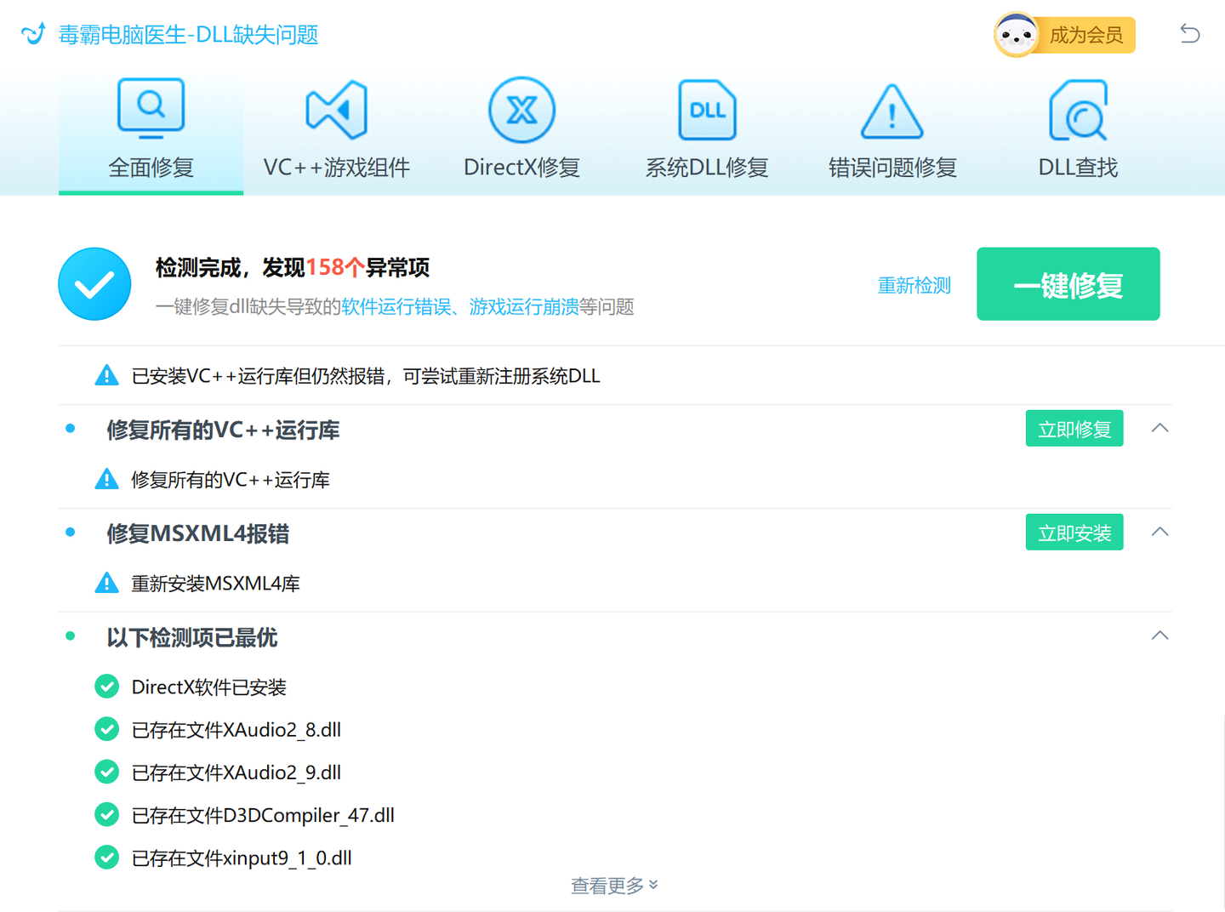The height and width of the screenshot is (912, 1225).
Task: Collapse the 修复所有的VC++运行库 section chevron
Action: coord(1159,428)
